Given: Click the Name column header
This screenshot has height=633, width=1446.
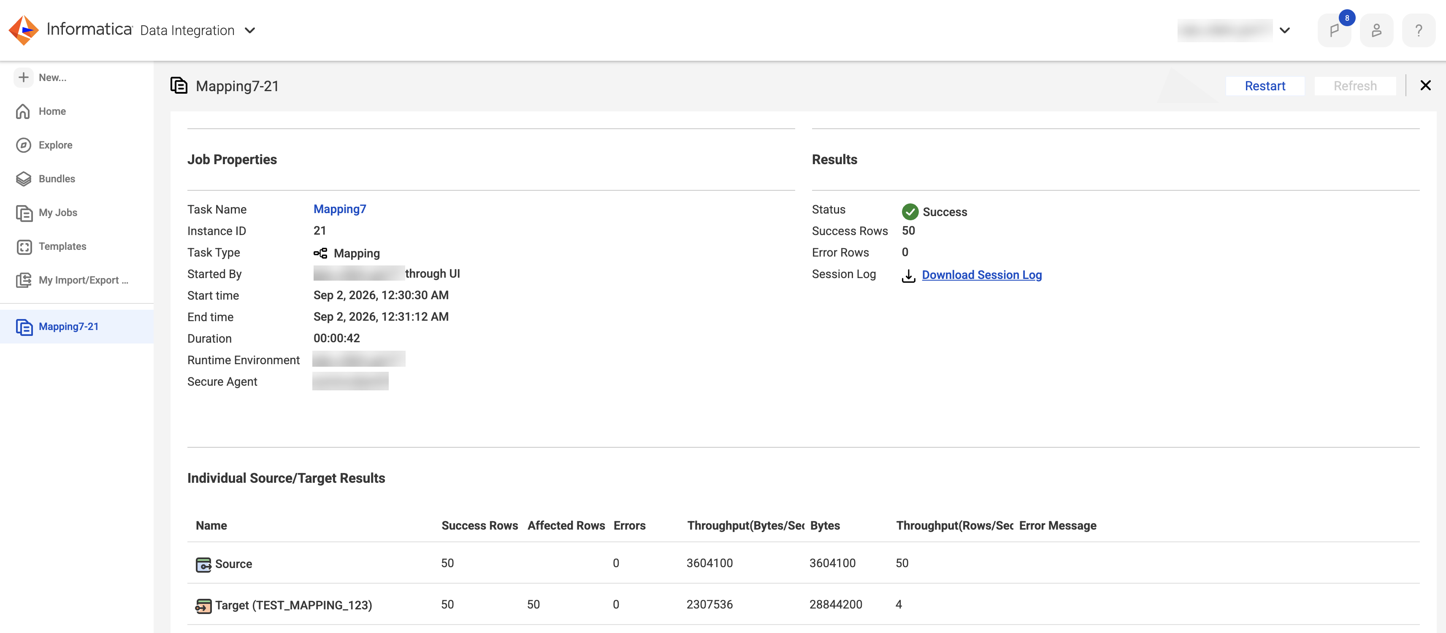Looking at the screenshot, I should pyautogui.click(x=211, y=525).
